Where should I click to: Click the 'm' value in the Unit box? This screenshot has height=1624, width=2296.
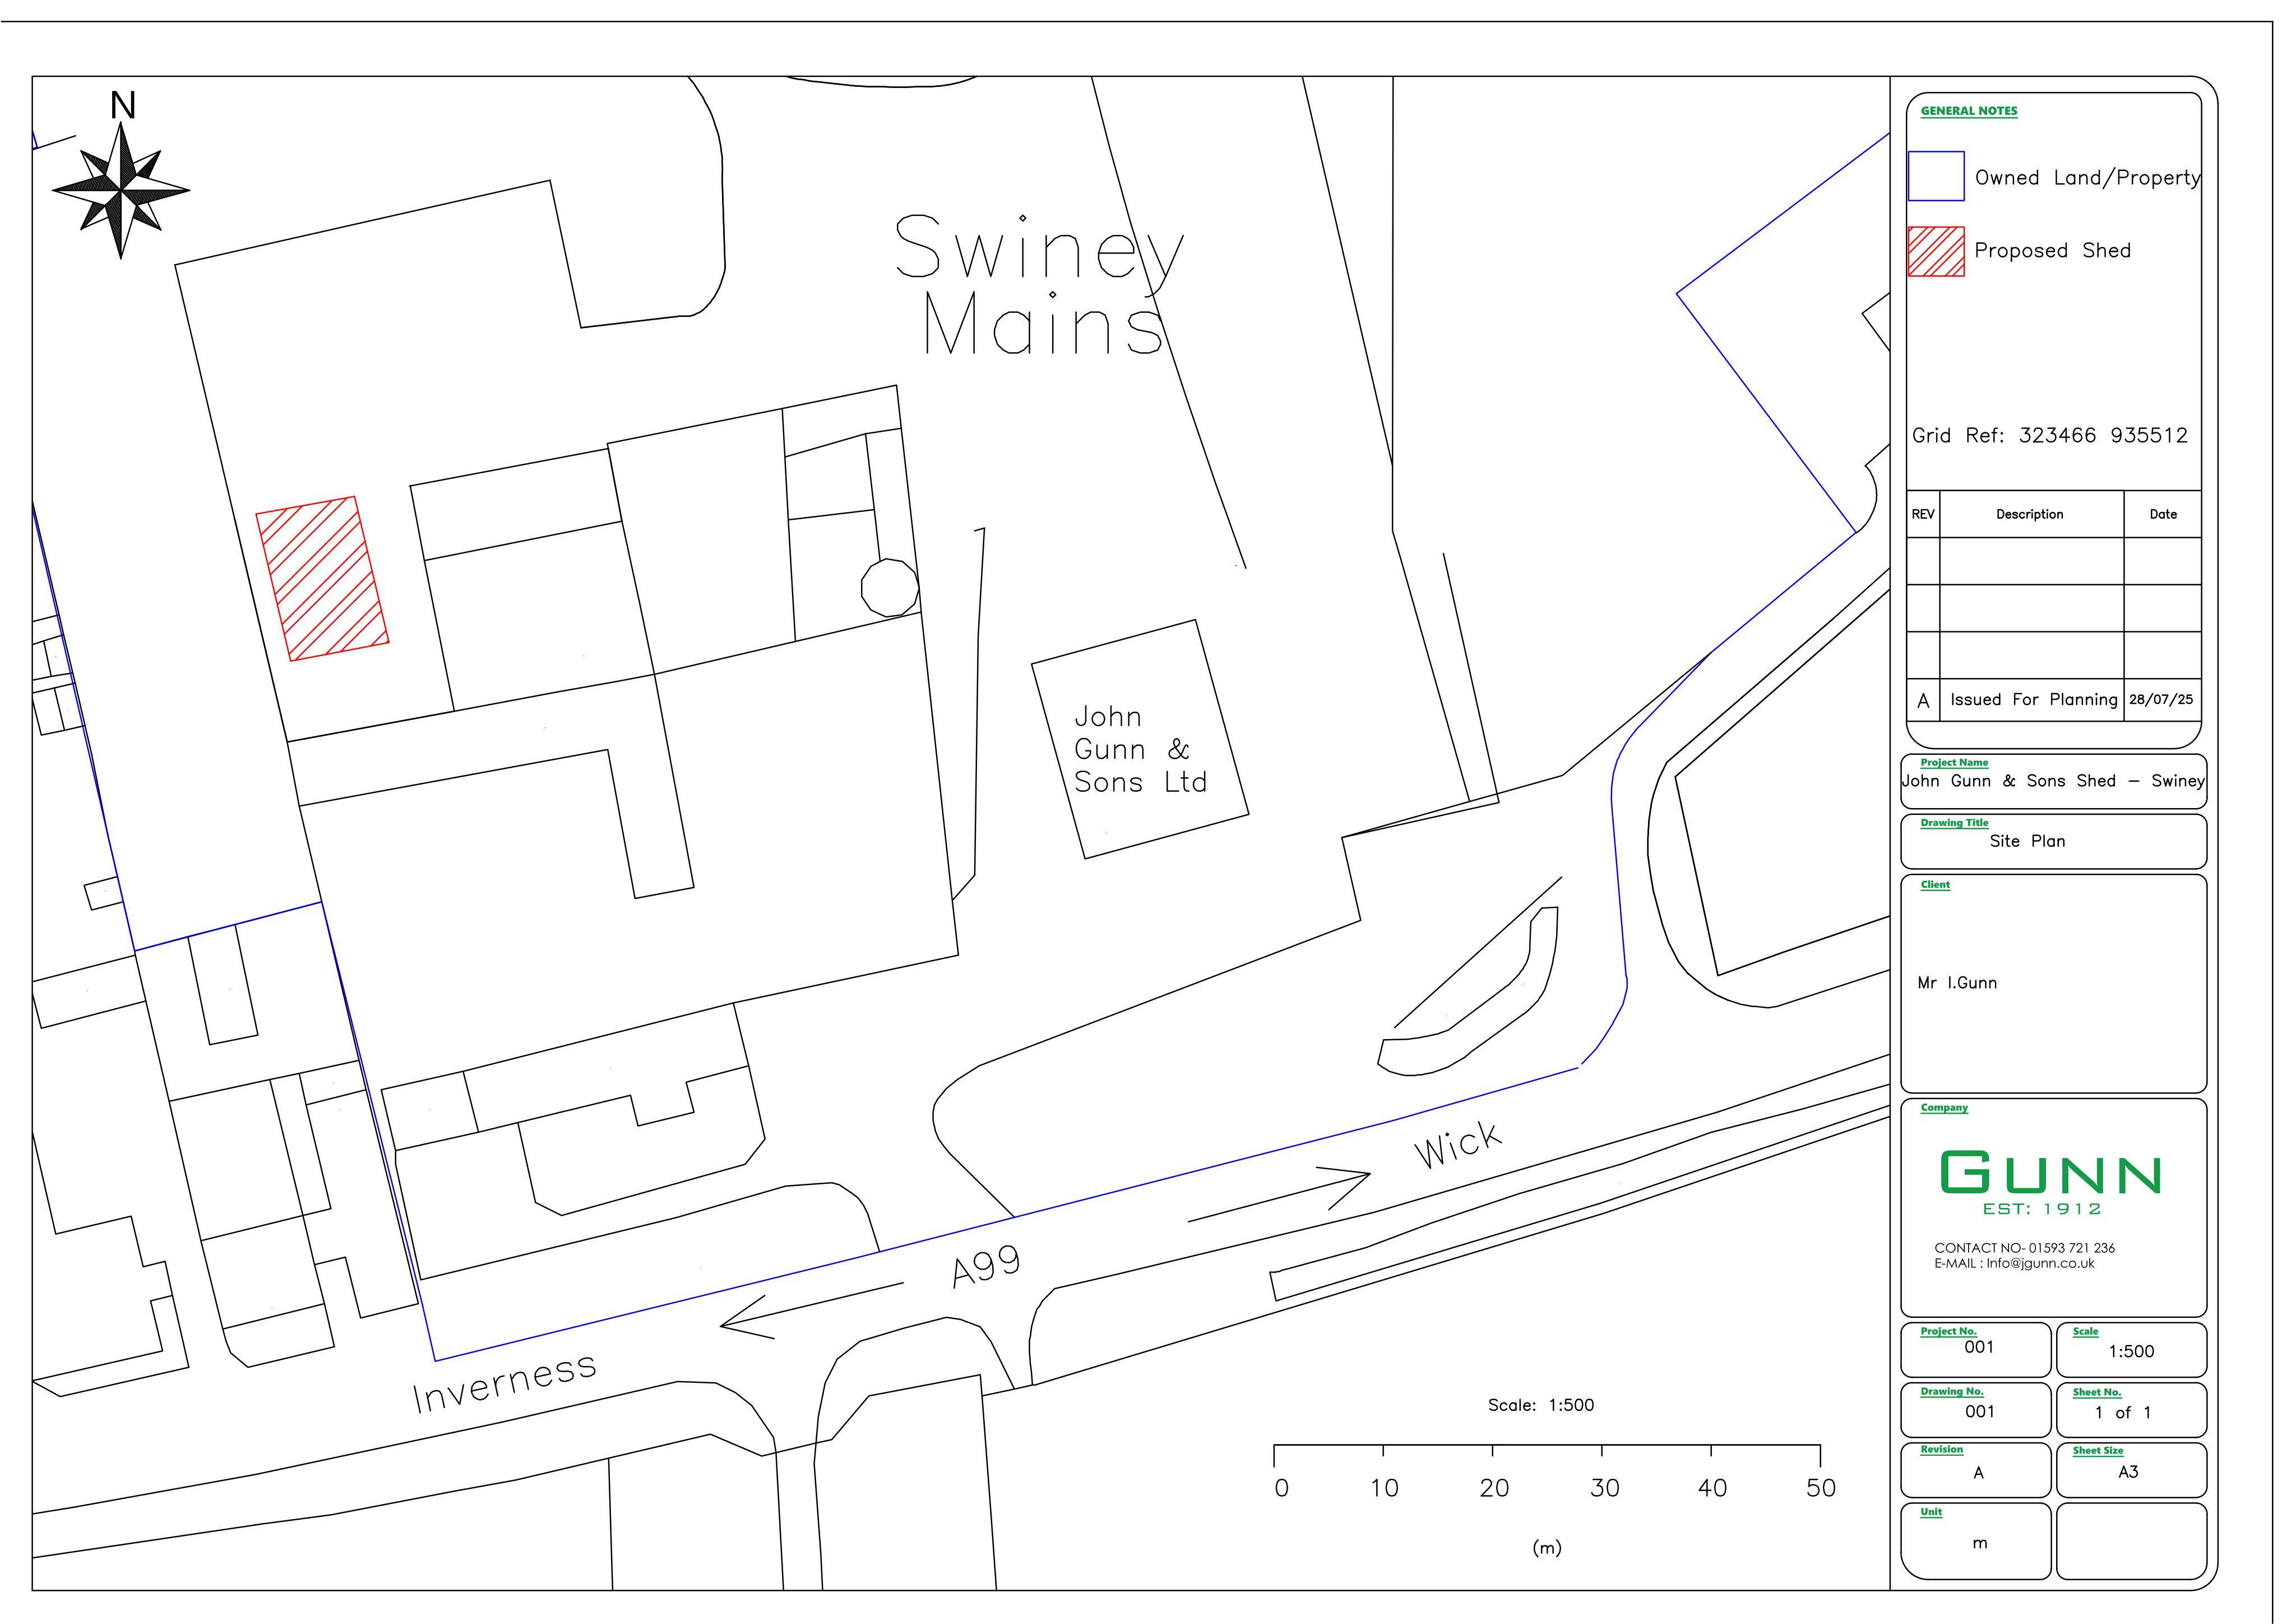click(1979, 1544)
